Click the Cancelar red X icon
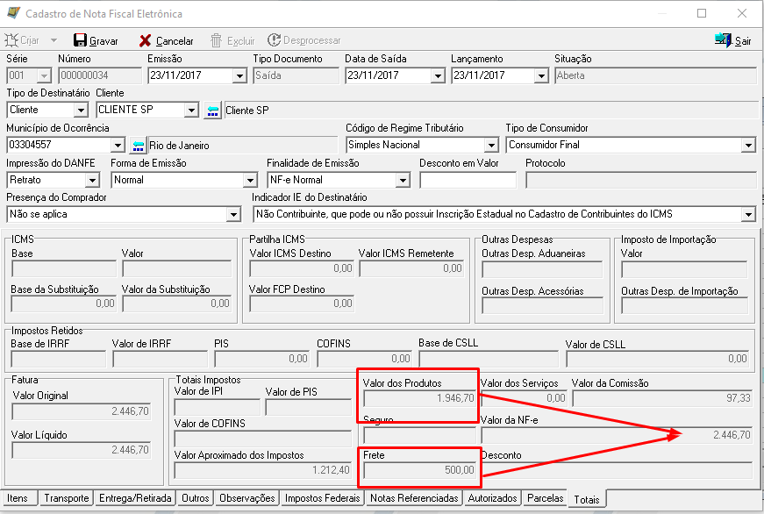Screen dimensions: 764x514 [146, 40]
